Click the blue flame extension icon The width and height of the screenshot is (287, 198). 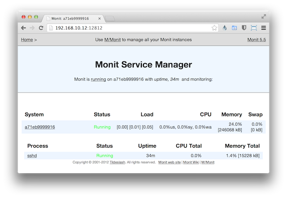pos(225,28)
